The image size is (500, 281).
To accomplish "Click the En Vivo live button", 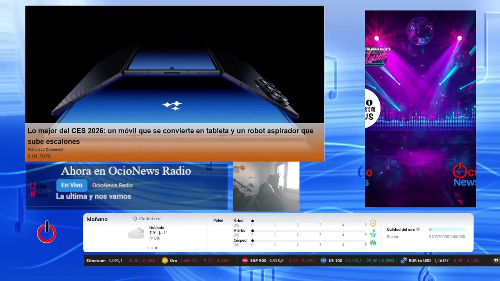I will coord(71,185).
